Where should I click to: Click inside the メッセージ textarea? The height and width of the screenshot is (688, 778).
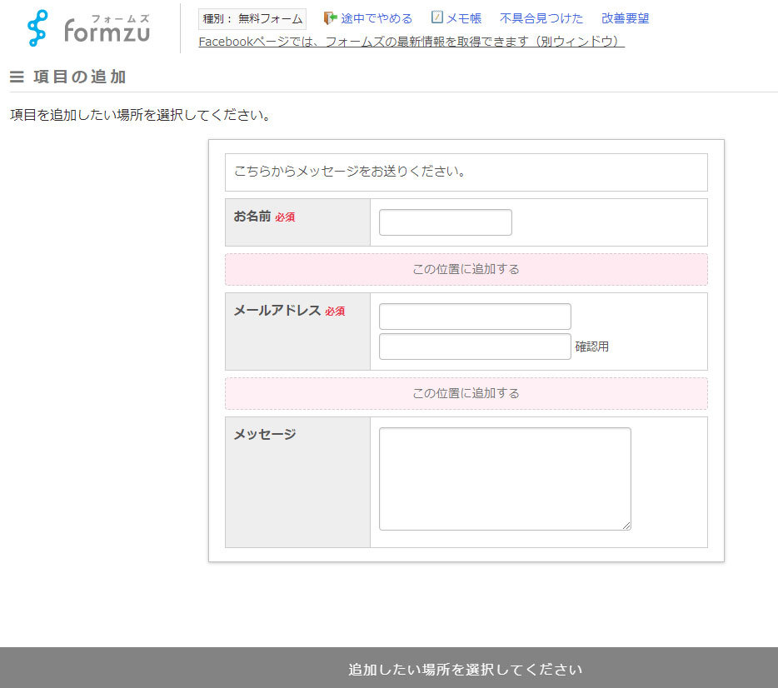(504, 478)
